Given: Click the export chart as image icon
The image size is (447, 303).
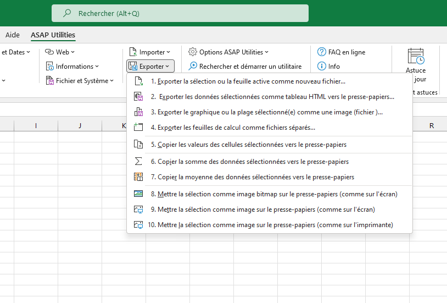Looking at the screenshot, I should [x=138, y=112].
